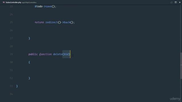Click the function keyword on line 29
This screenshot has height=102, width=182.
click(45, 54)
